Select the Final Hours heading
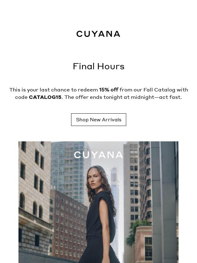 coord(98,67)
